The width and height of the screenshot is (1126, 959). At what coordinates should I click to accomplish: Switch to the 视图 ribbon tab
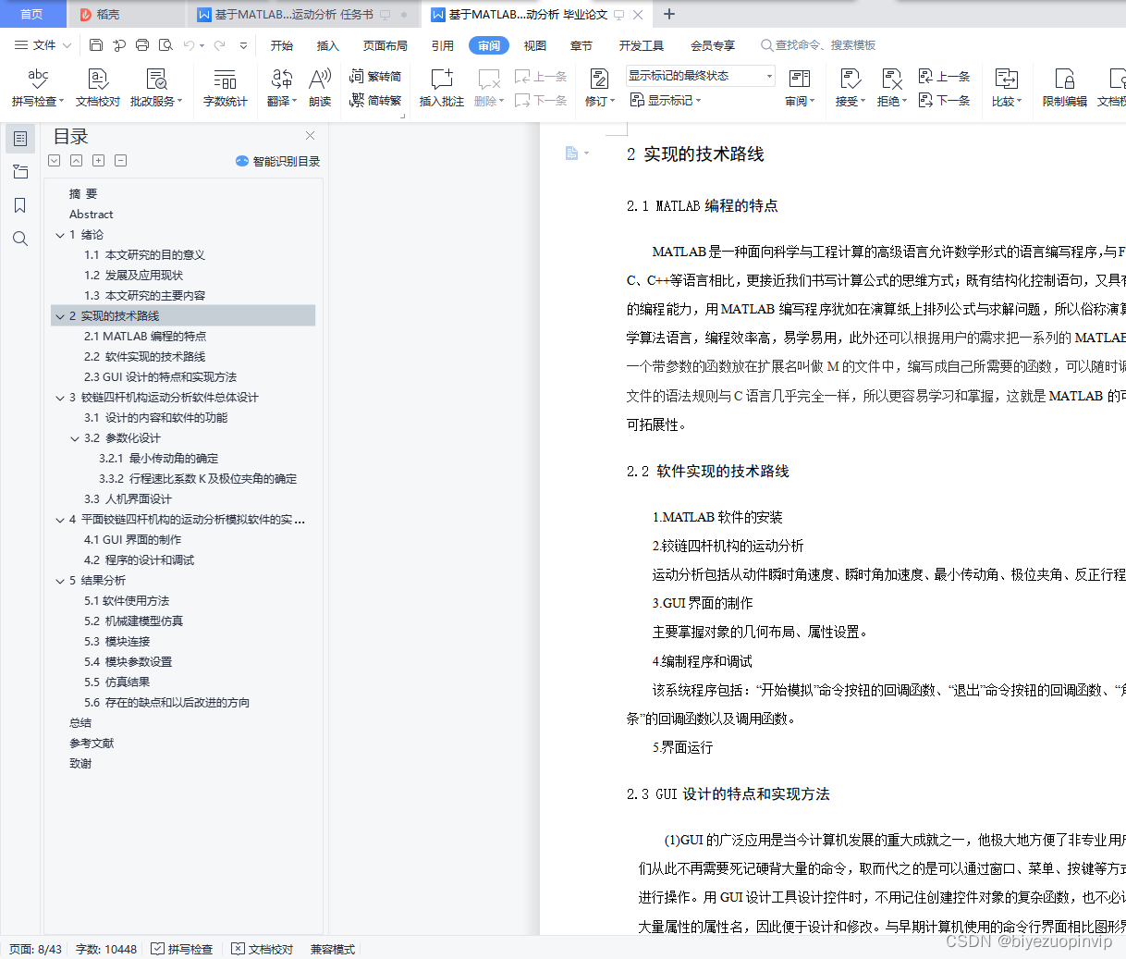tap(535, 45)
